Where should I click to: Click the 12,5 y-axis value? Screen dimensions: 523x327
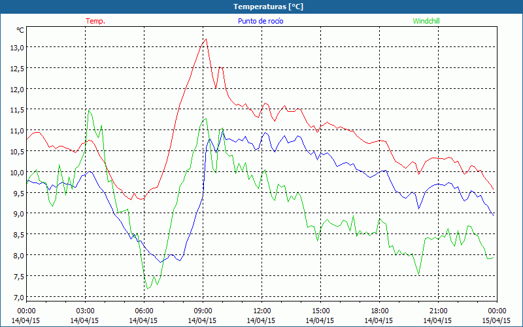(17, 69)
